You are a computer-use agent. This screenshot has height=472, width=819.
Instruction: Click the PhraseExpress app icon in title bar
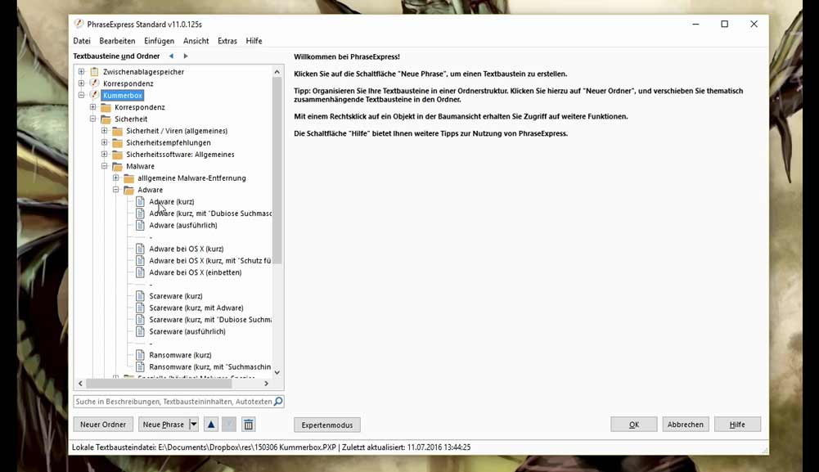click(79, 24)
